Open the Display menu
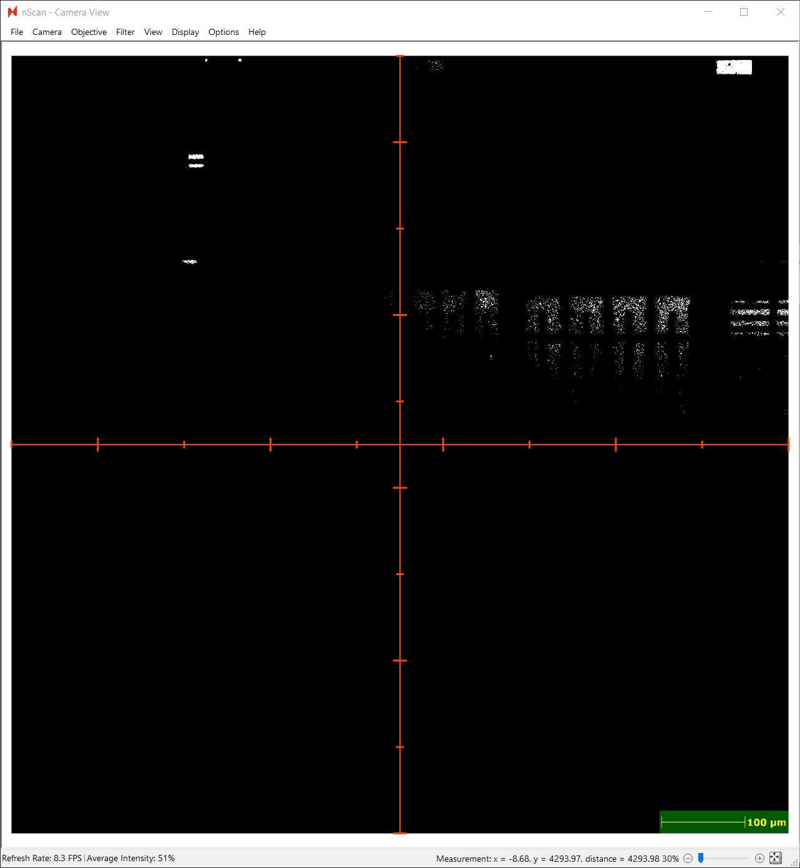Viewport: 800px width, 868px height. [185, 32]
